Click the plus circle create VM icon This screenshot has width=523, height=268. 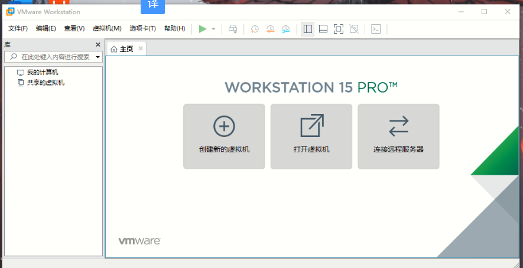tap(224, 126)
